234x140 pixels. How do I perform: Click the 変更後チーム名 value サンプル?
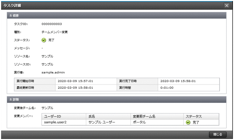pos(47,108)
